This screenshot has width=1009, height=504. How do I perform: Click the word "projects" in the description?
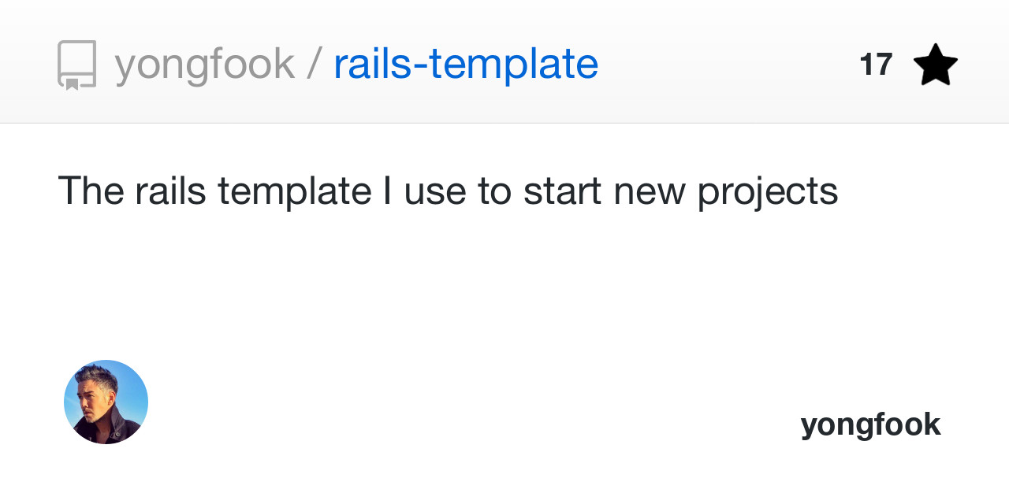767,191
